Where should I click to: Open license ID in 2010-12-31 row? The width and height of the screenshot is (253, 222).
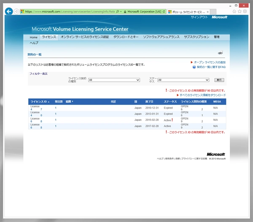pyautogui.click(x=36, y=109)
